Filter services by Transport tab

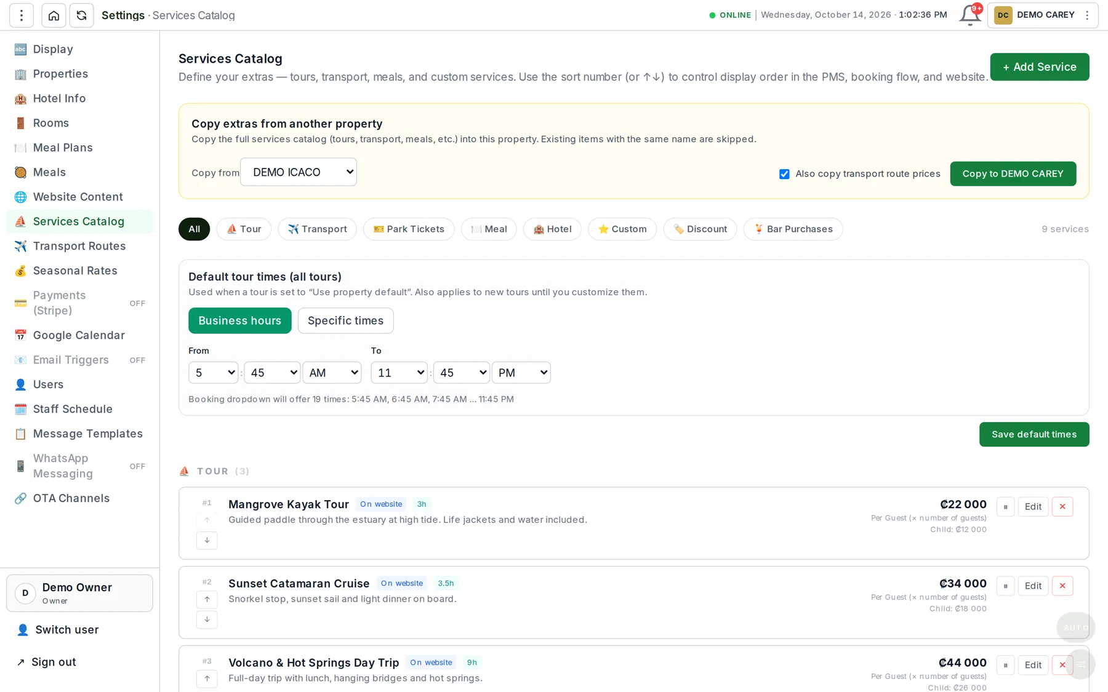point(317,229)
